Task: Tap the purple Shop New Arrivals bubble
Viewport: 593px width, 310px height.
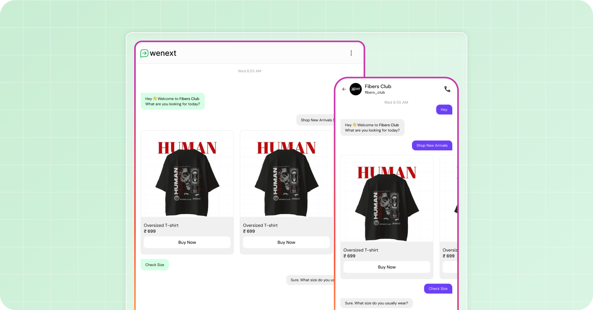Action: click(432, 145)
